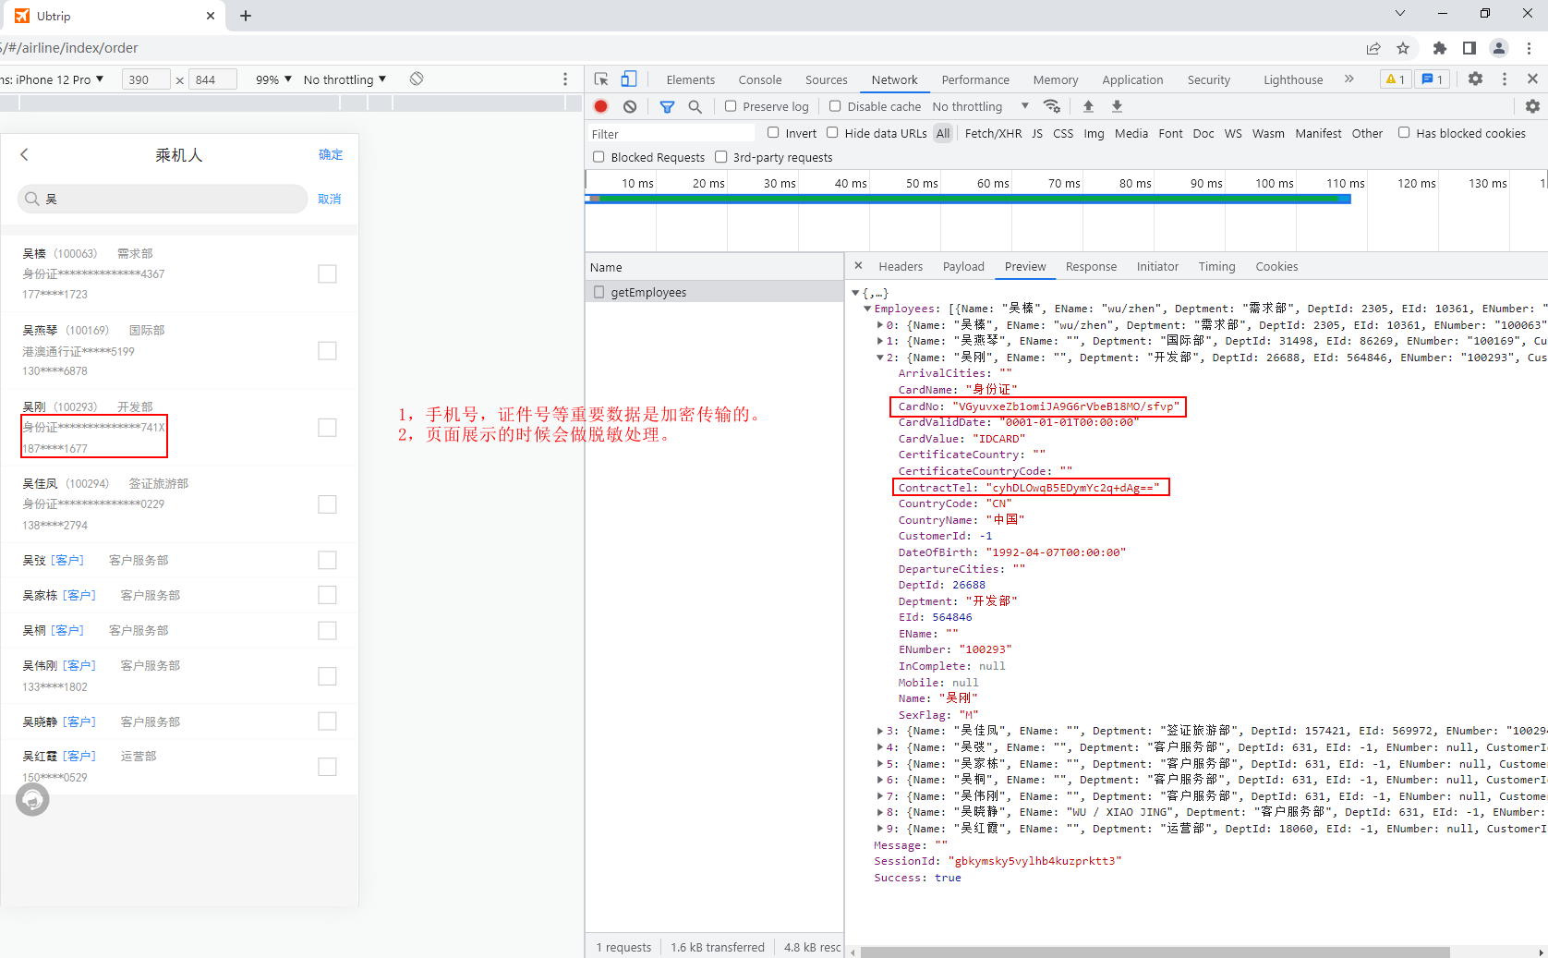This screenshot has height=958, width=1548.
Task: Toggle Chrome side panel icon
Action: (x=1469, y=48)
